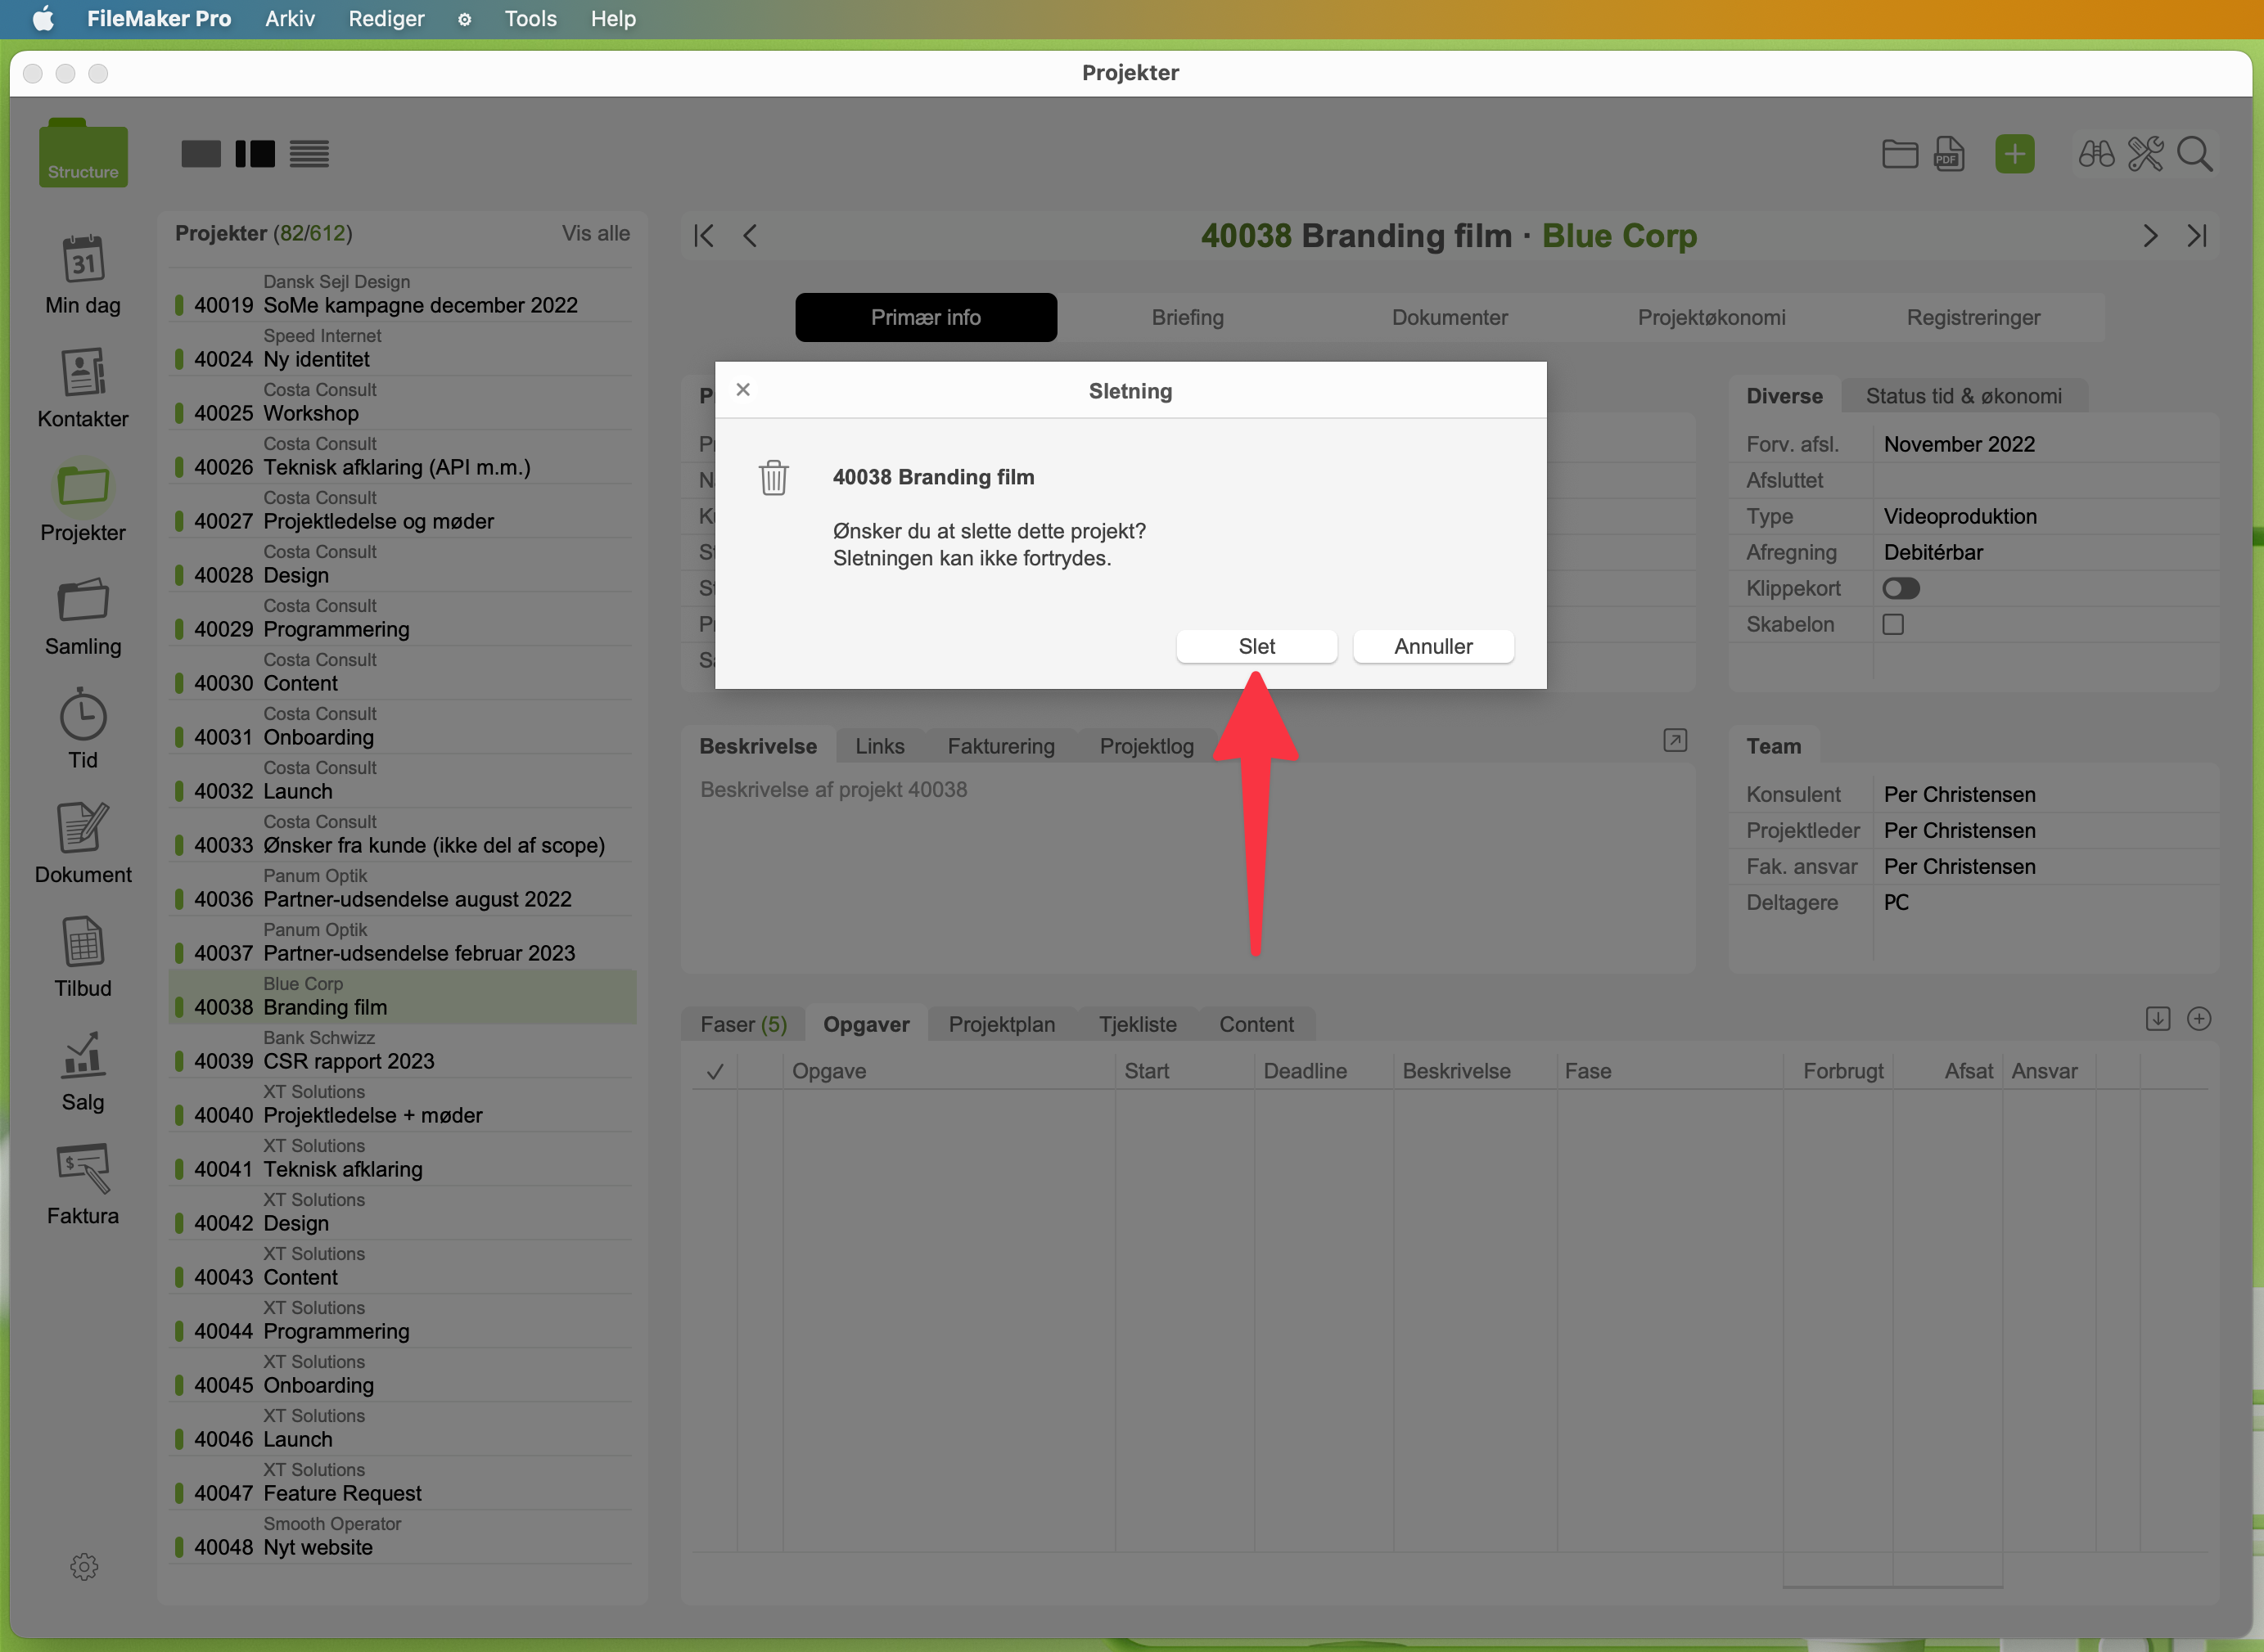Open the Arkiv menu

coord(289,18)
